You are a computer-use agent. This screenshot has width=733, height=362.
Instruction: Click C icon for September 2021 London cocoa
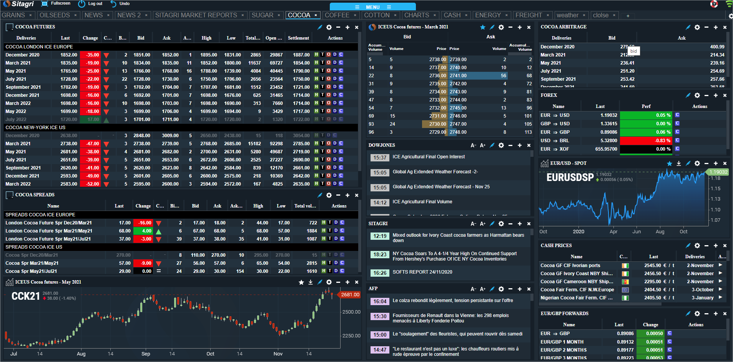click(x=341, y=87)
